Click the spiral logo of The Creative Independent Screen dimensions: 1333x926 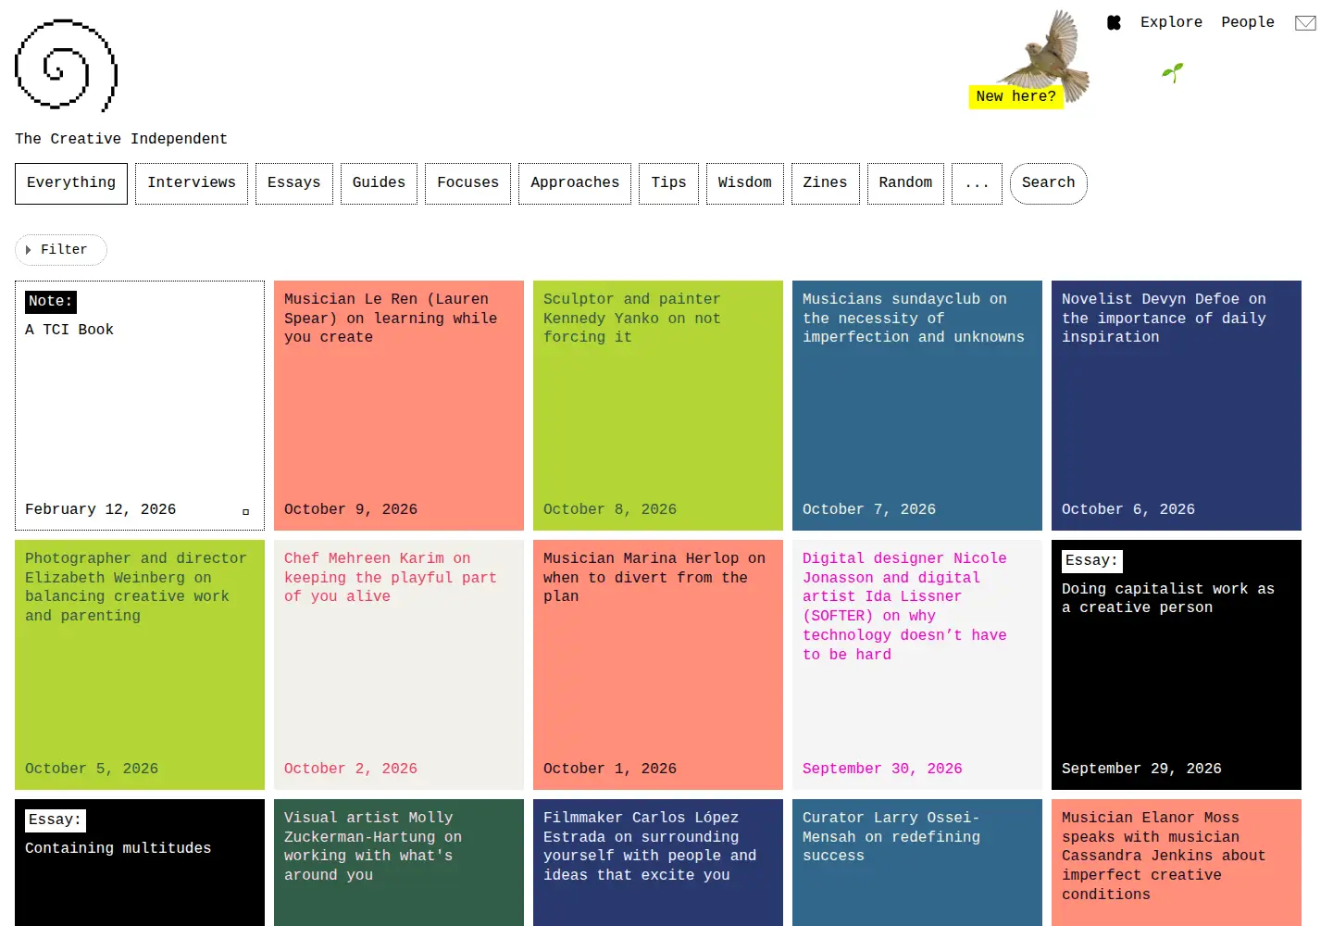tap(66, 65)
